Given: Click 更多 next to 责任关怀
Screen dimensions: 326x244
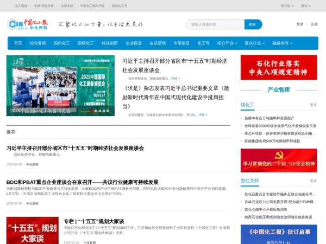Looking at the screenshot, I should [x=314, y=181].
